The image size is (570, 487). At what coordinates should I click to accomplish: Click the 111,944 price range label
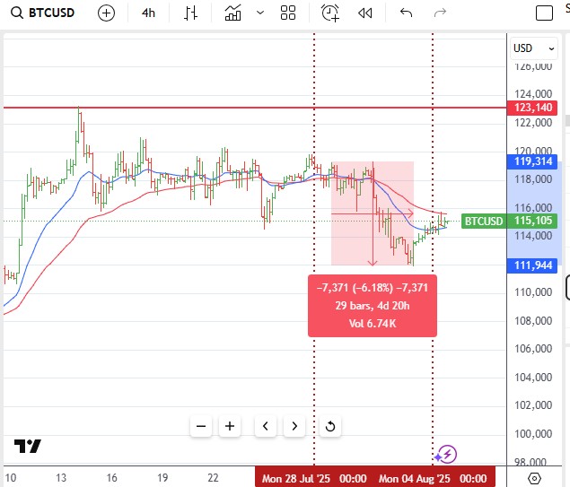coord(532,265)
